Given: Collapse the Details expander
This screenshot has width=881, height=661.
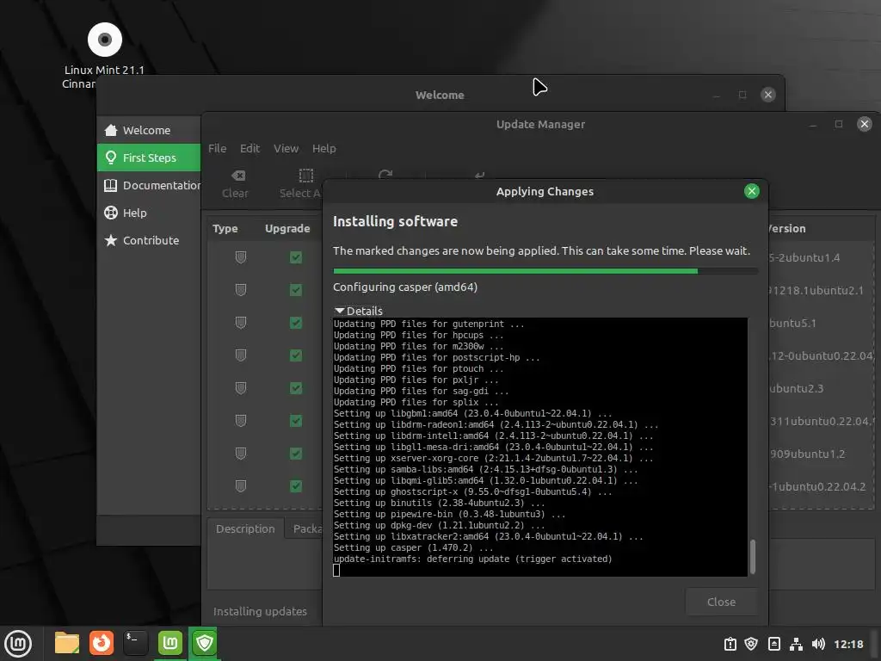Looking at the screenshot, I should [359, 311].
